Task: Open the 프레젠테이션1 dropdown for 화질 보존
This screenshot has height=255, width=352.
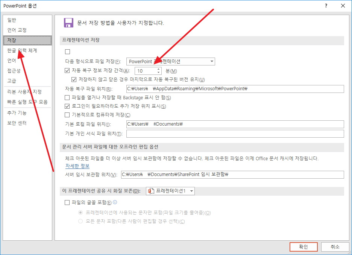Action: click(x=170, y=191)
